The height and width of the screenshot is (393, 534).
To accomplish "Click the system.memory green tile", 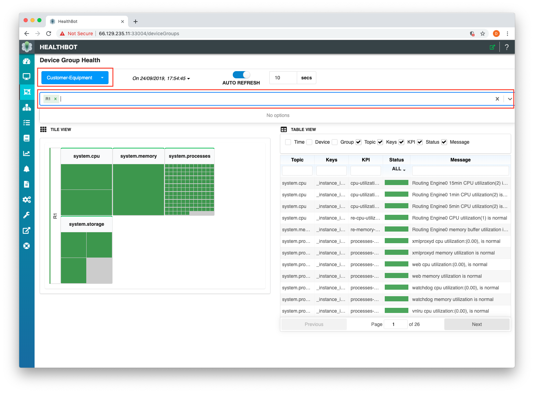I will point(139,189).
